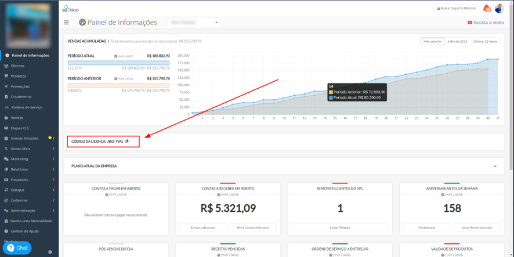Expand the Financeiro sidebar submenu
Screen dimensions: 514x257
point(29,180)
